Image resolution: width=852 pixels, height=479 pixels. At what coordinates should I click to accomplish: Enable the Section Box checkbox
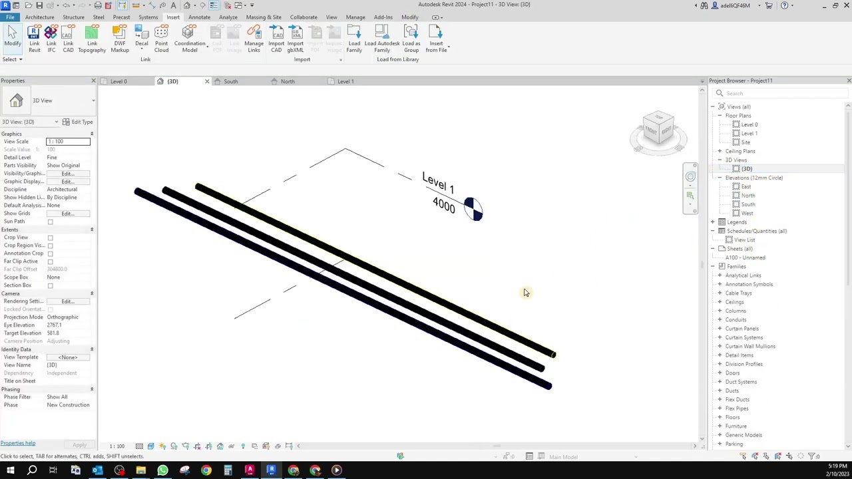point(50,285)
